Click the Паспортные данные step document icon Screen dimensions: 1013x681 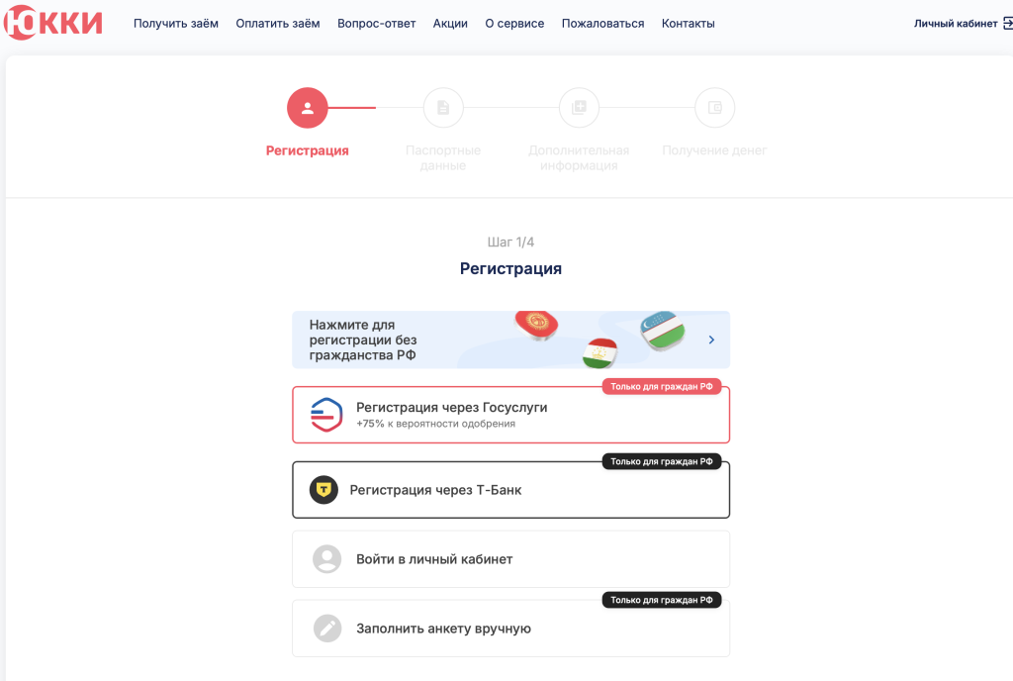pyautogui.click(x=443, y=108)
